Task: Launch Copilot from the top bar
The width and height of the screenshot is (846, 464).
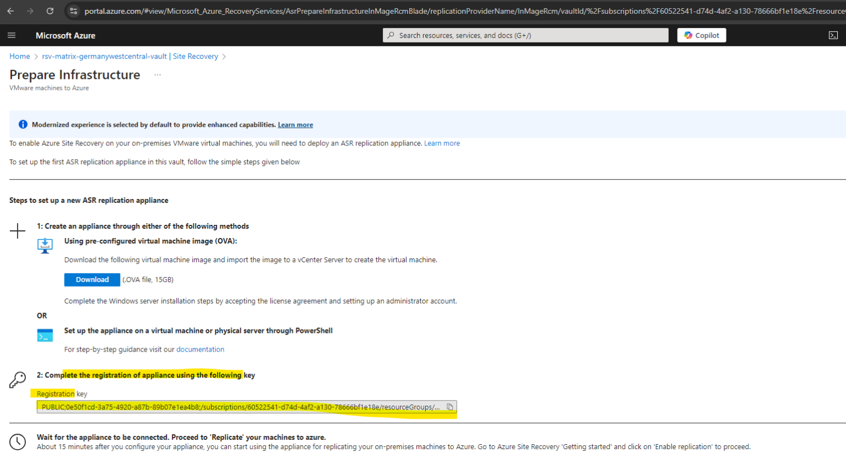Action: 701,35
